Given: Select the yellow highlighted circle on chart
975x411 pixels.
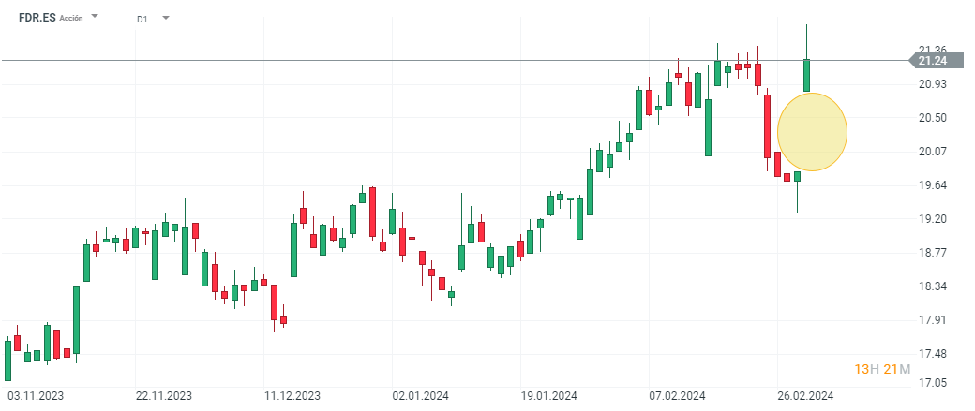Looking at the screenshot, I should pyautogui.click(x=812, y=132).
